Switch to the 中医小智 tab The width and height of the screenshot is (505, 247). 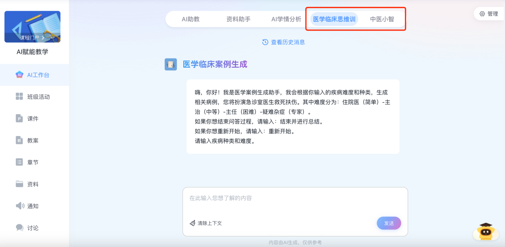382,19
